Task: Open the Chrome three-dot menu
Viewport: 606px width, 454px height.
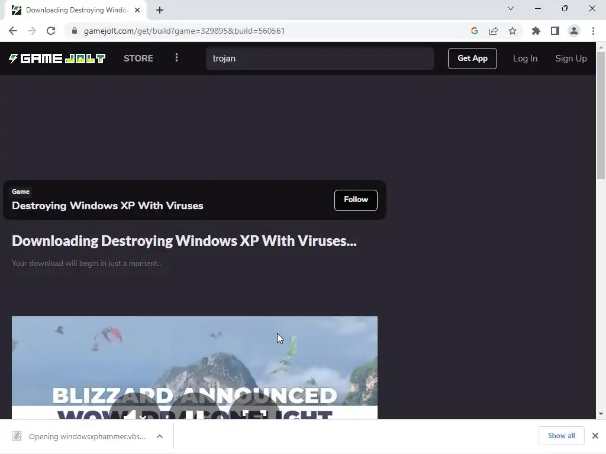Action: tap(593, 31)
